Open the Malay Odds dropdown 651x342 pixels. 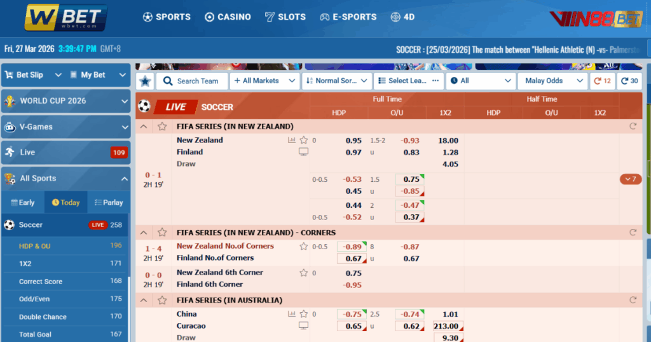(552, 81)
